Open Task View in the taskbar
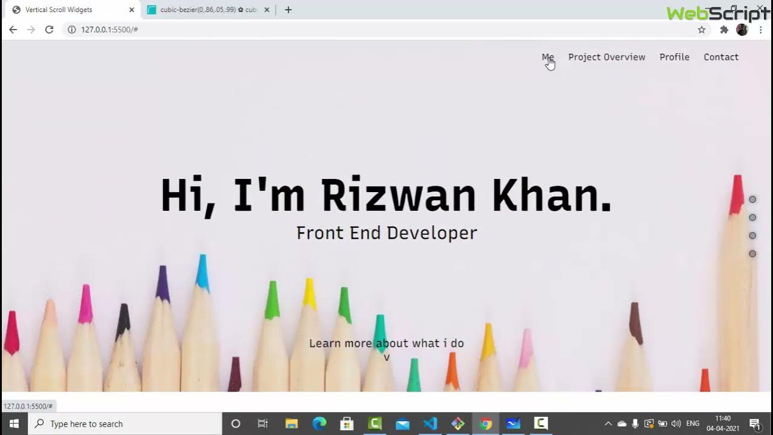 point(263,424)
